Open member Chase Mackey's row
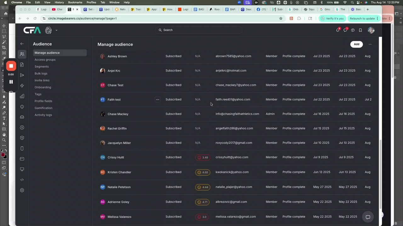 [x=236, y=114]
